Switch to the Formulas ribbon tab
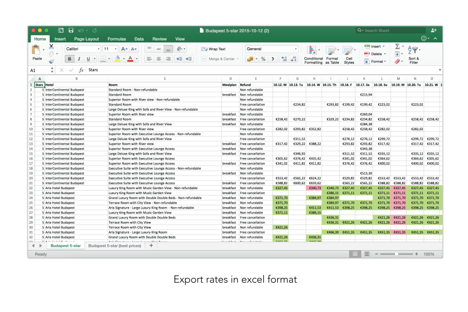 coord(117,39)
